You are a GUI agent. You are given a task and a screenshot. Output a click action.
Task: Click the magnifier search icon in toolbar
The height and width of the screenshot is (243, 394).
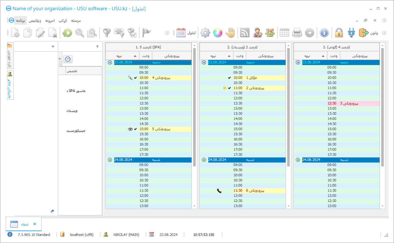[80, 33]
